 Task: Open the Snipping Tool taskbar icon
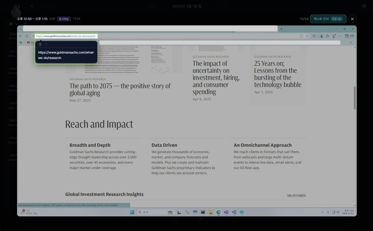[x=187, y=212]
